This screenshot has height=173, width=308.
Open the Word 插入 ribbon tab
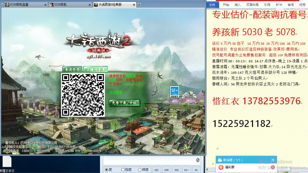click(x=237, y=5)
